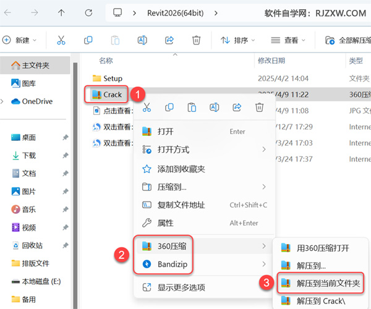Expand the 360压缩 submenu entry
This screenshot has height=309, width=371.
tap(204, 246)
